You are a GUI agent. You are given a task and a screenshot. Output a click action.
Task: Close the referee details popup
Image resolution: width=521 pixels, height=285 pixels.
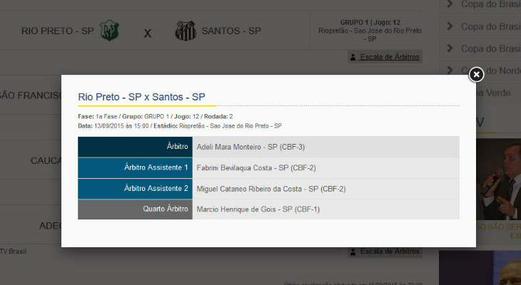tap(477, 74)
